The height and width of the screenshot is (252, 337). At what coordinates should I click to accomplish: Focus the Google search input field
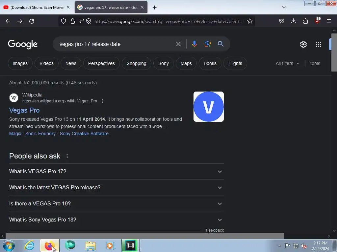[116, 44]
